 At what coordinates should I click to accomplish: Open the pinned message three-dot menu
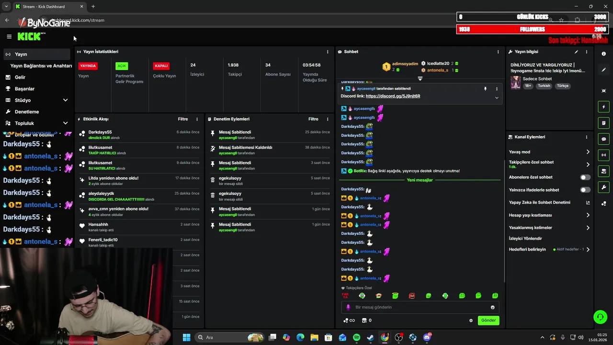point(497,89)
